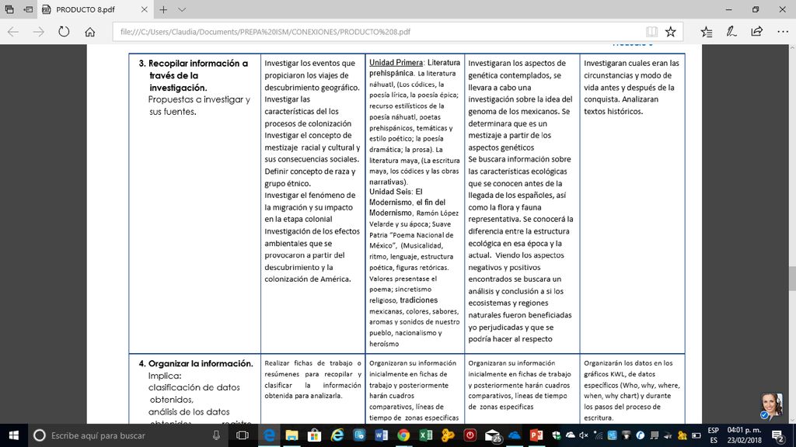Activate Cortana microphone

coord(216,435)
